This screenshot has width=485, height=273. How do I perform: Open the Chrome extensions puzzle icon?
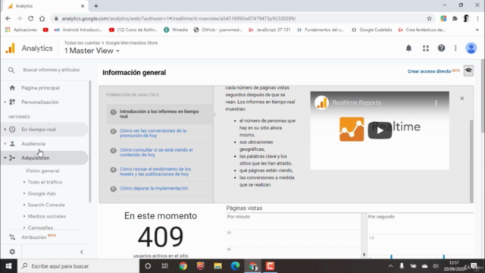[455, 18]
